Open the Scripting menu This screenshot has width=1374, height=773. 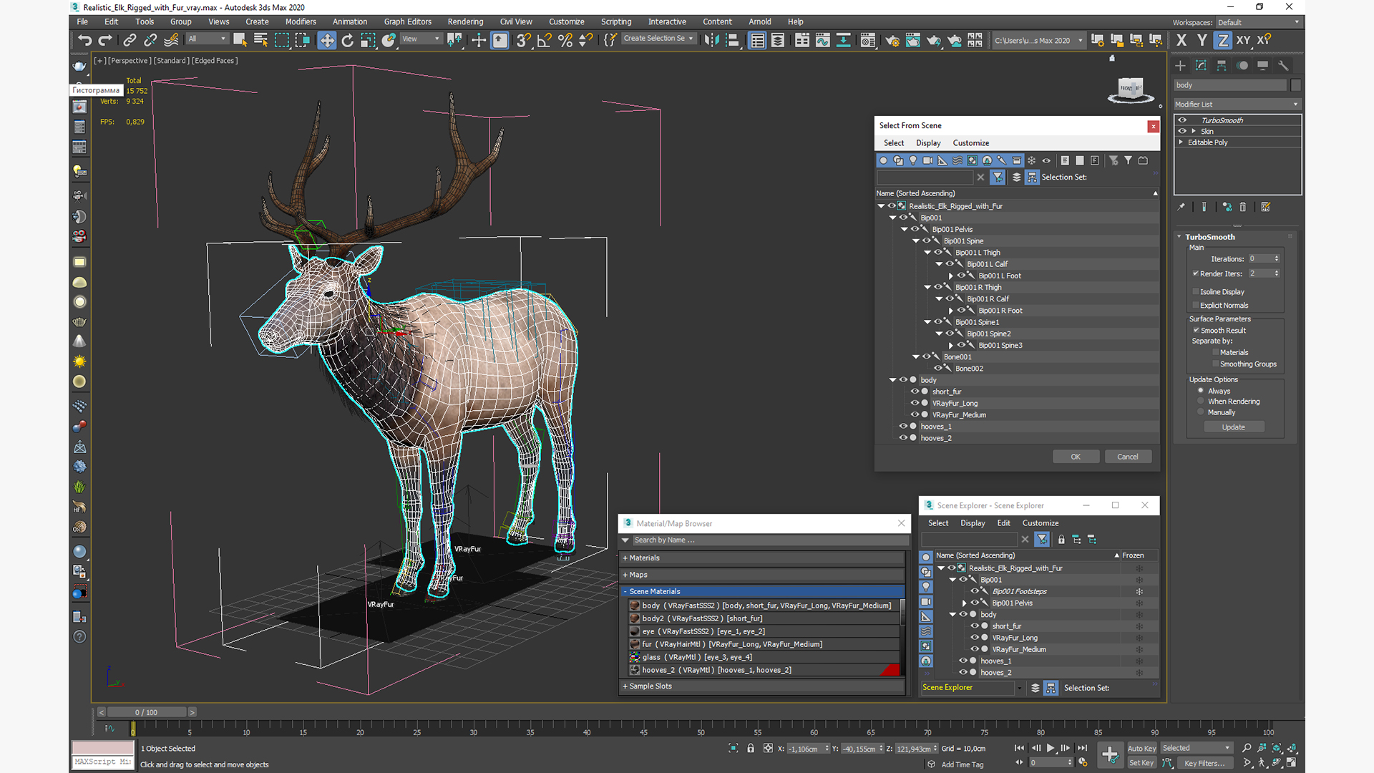coord(616,21)
